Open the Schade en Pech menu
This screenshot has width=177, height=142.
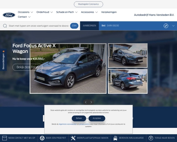click(x=65, y=12)
